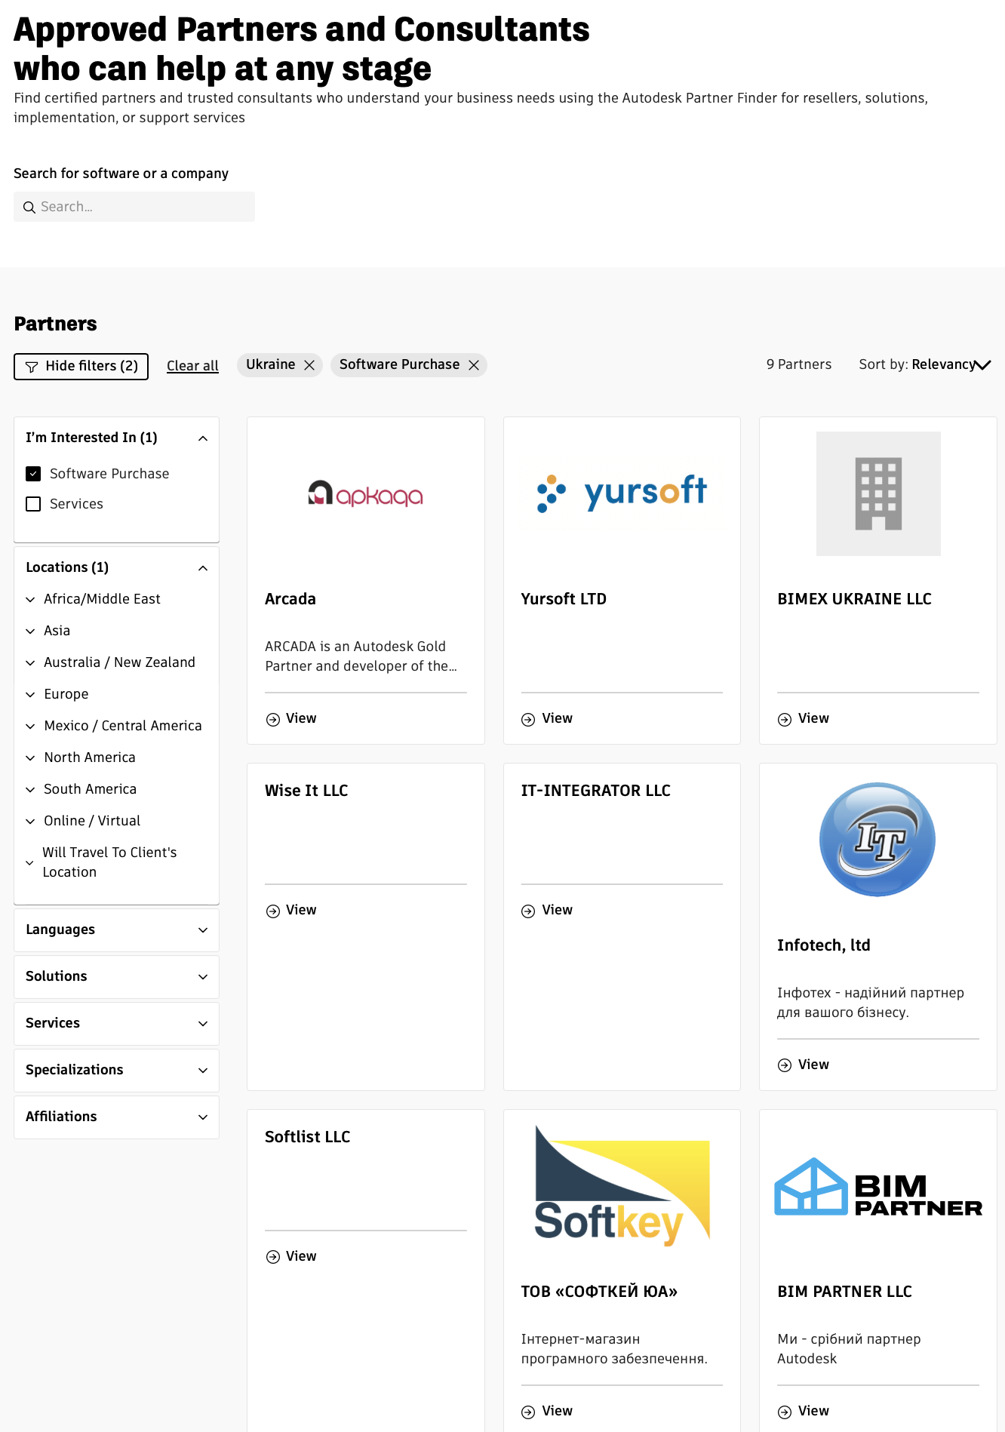Expand the North America location
This screenshot has width=1005, height=1432.
coord(30,758)
